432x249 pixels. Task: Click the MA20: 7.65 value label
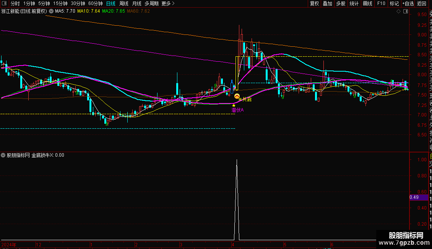(114, 11)
